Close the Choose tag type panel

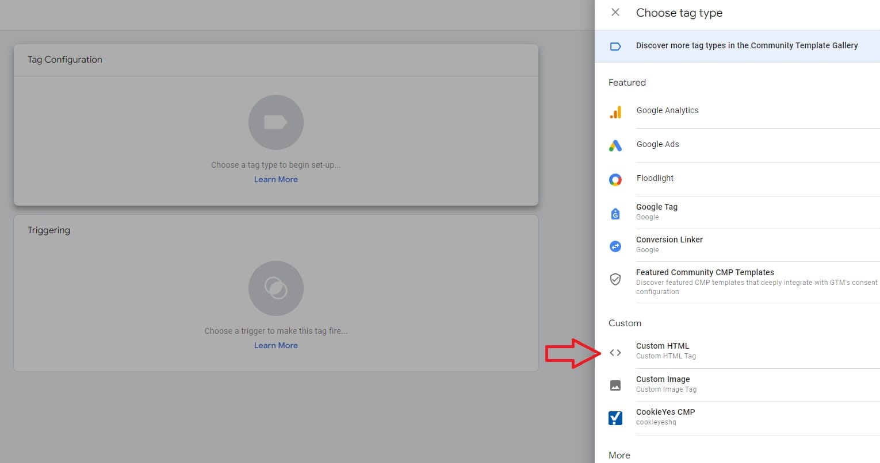click(615, 12)
